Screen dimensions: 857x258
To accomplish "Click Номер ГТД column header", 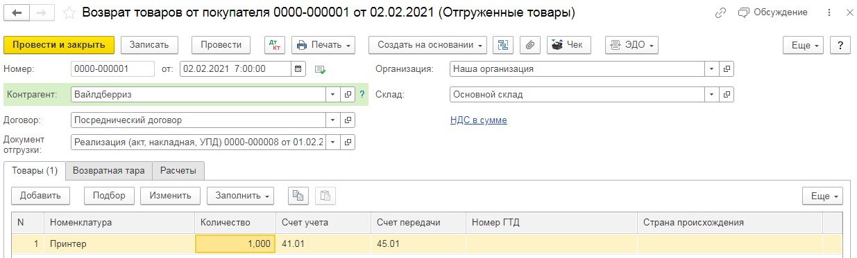I will click(x=552, y=223).
